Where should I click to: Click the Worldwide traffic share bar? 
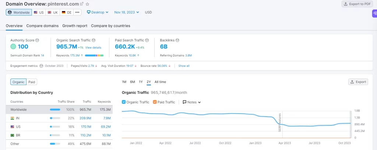55,110
